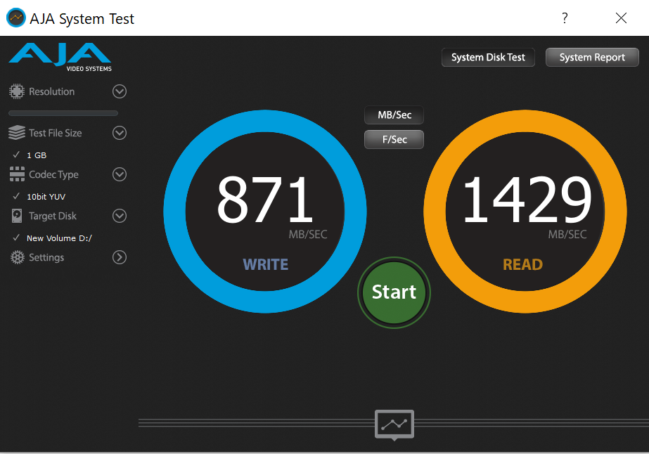The height and width of the screenshot is (454, 649).
Task: Click the Codec Type label
Action: (54, 174)
